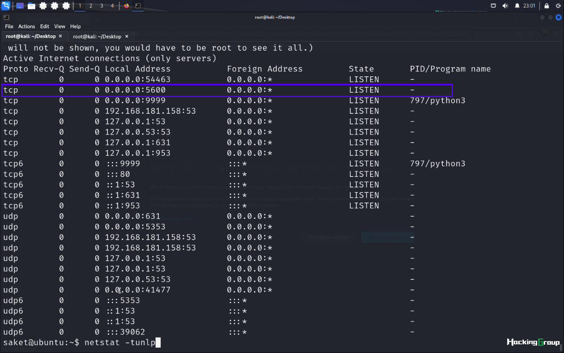Switch to workspace 2
The image size is (564, 353).
pyautogui.click(x=91, y=6)
